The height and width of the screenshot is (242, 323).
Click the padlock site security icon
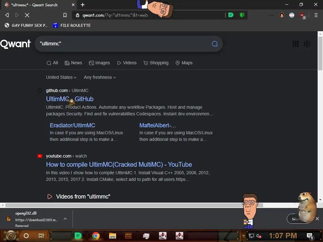[78, 15]
